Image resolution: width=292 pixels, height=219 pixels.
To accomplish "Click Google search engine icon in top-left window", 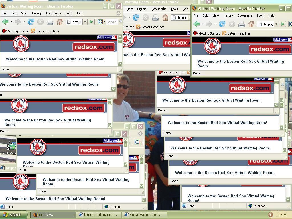I will click(100, 22).
